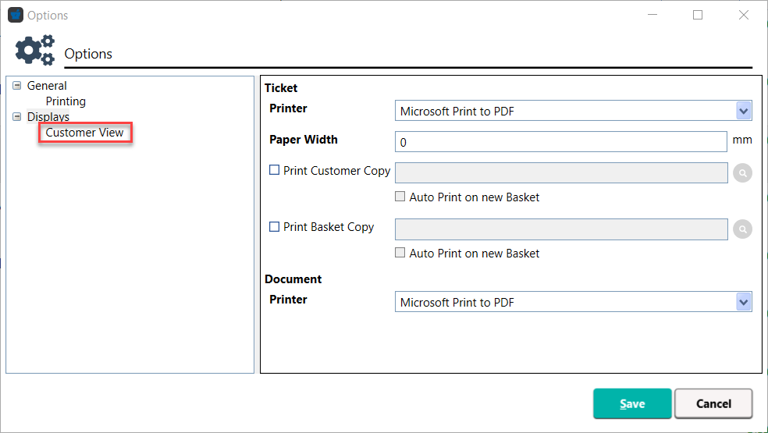Select the General tree item
This screenshot has height=433, width=768.
(47, 86)
